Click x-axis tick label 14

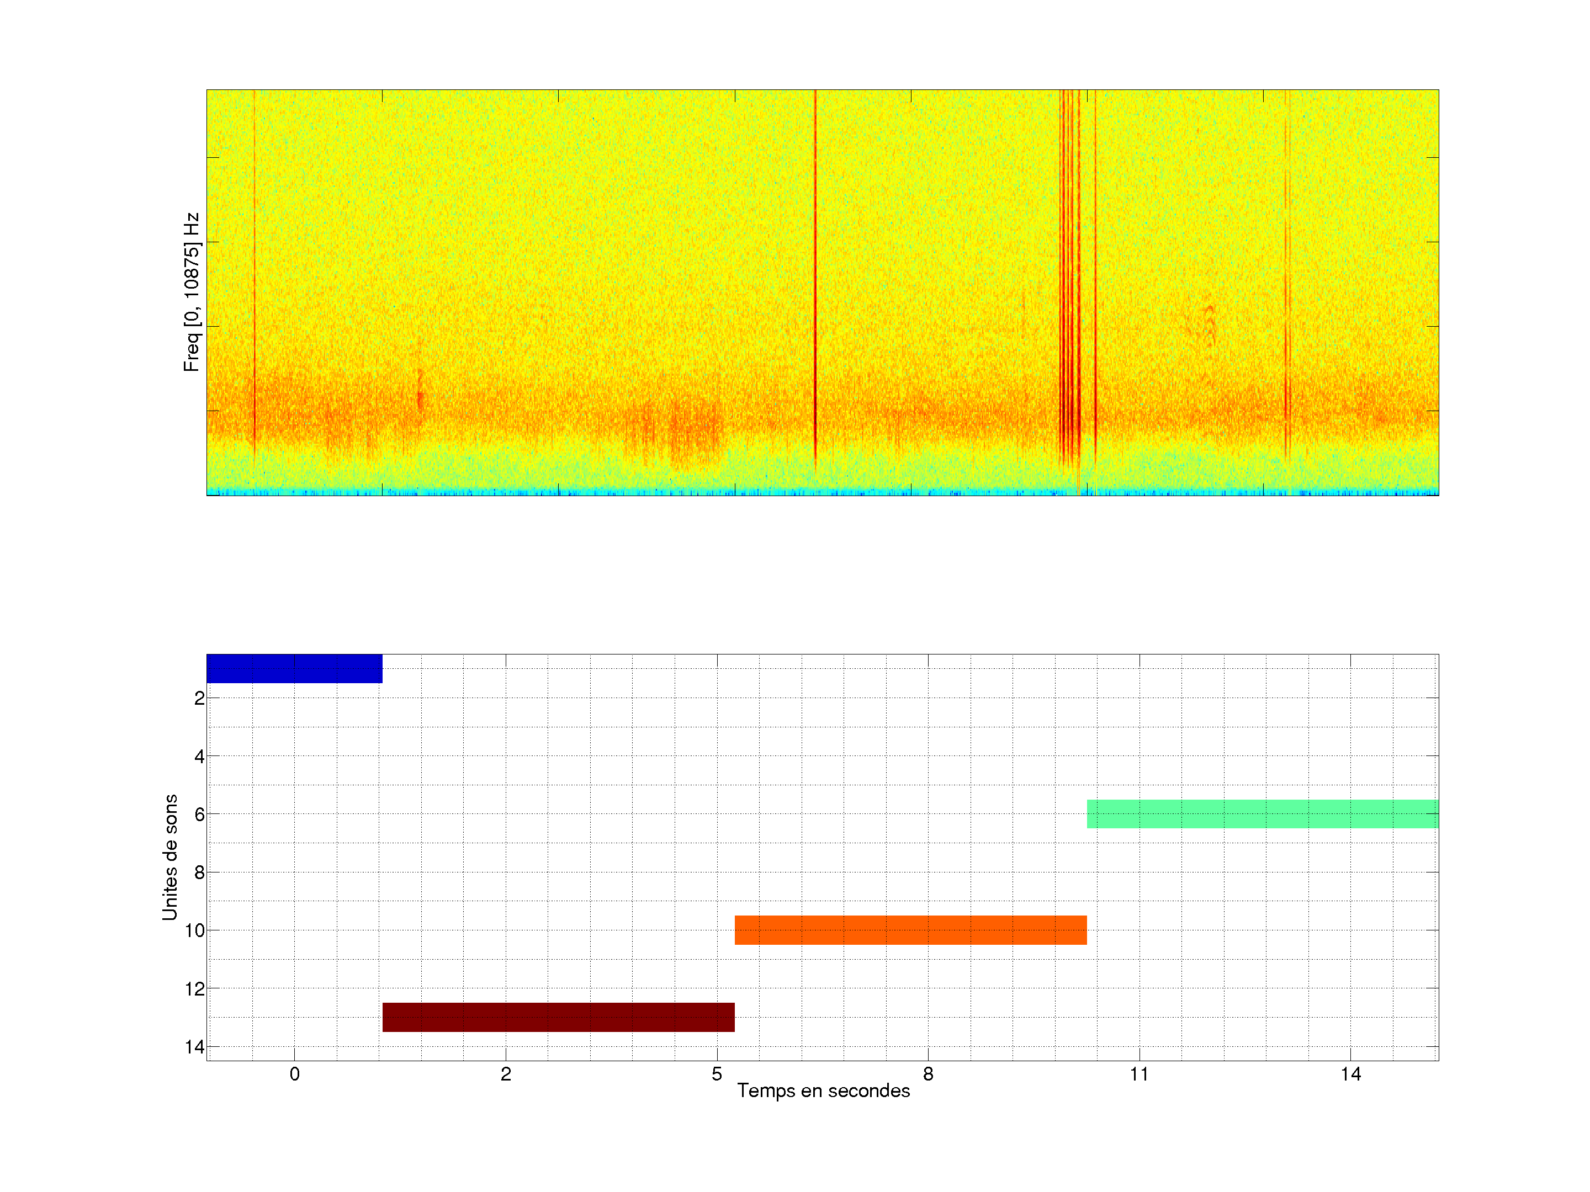coord(1350,1074)
